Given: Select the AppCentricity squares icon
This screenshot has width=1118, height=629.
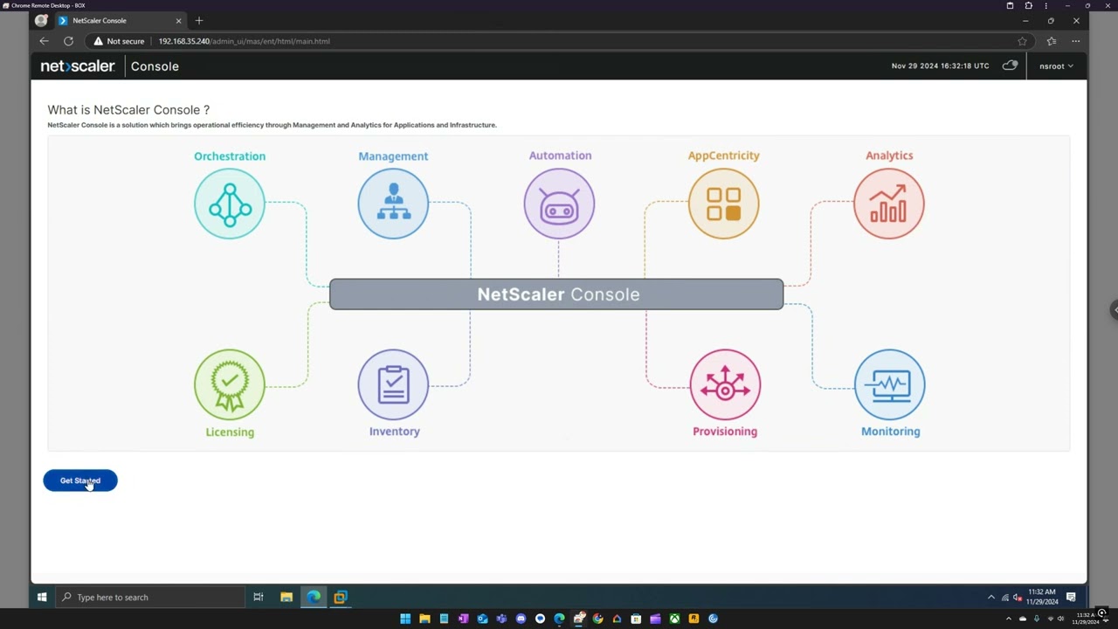Looking at the screenshot, I should (723, 204).
